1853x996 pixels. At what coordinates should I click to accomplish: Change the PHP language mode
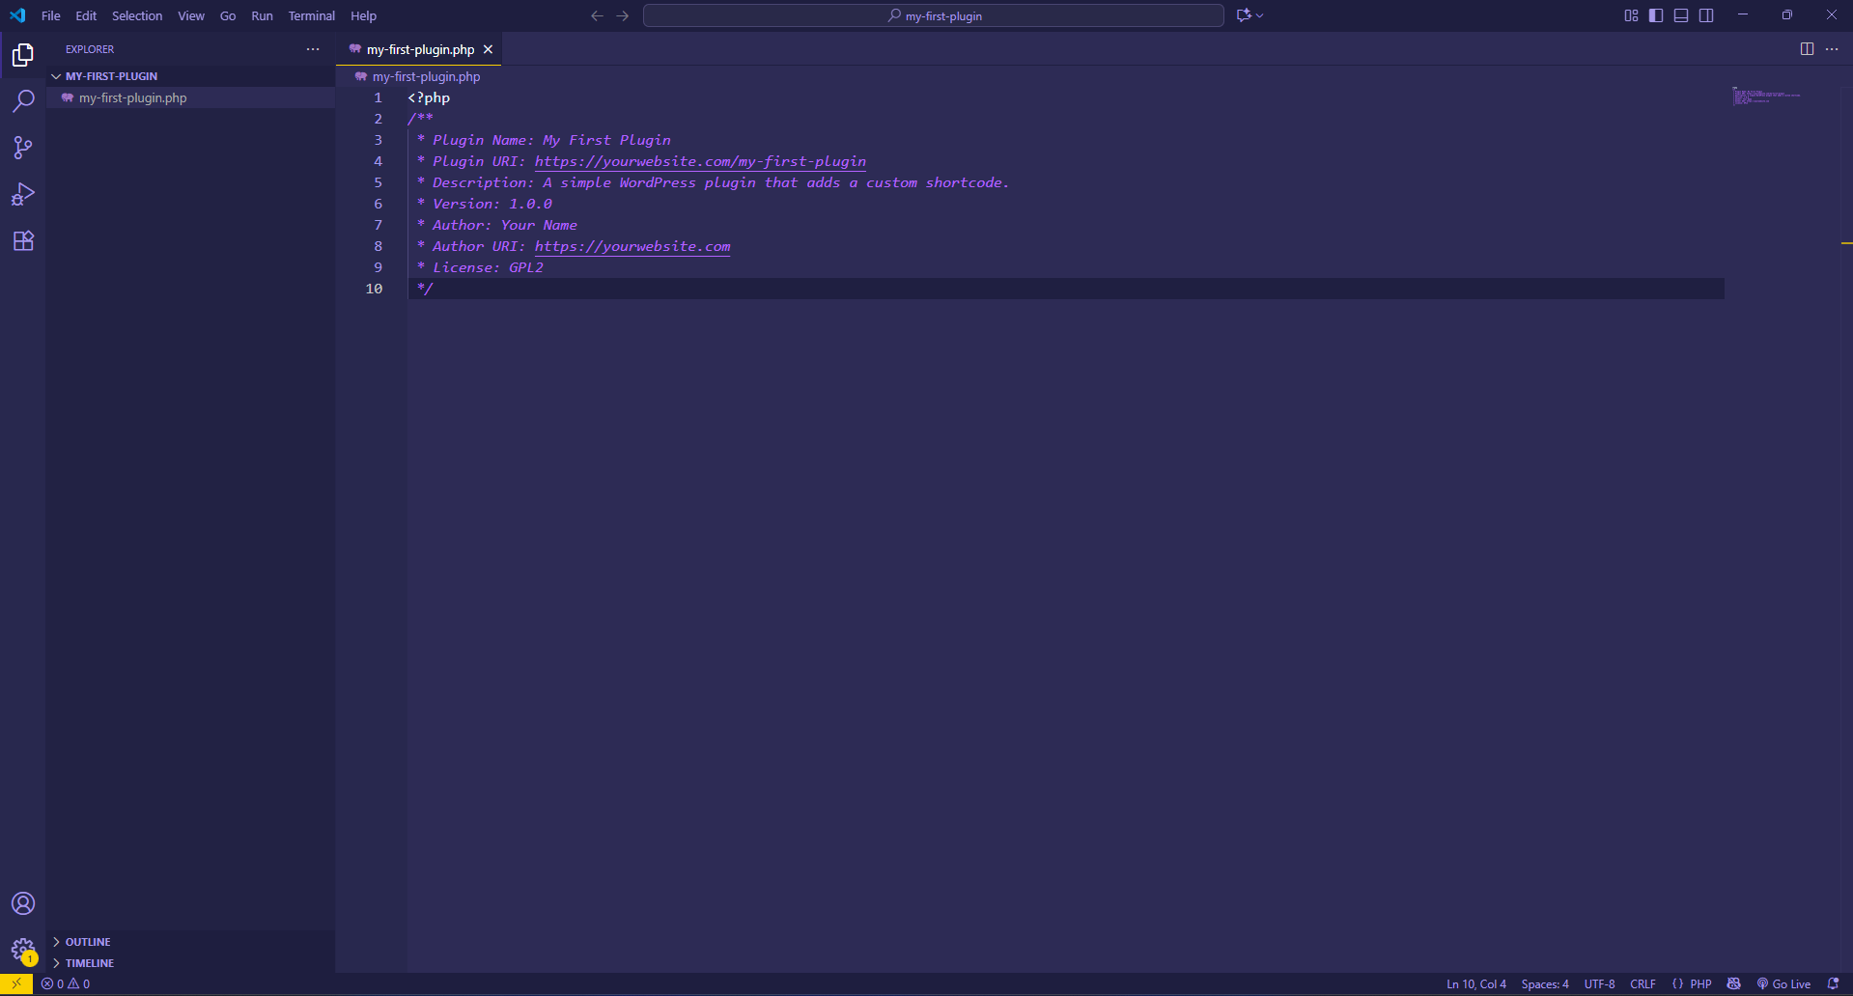tap(1700, 984)
